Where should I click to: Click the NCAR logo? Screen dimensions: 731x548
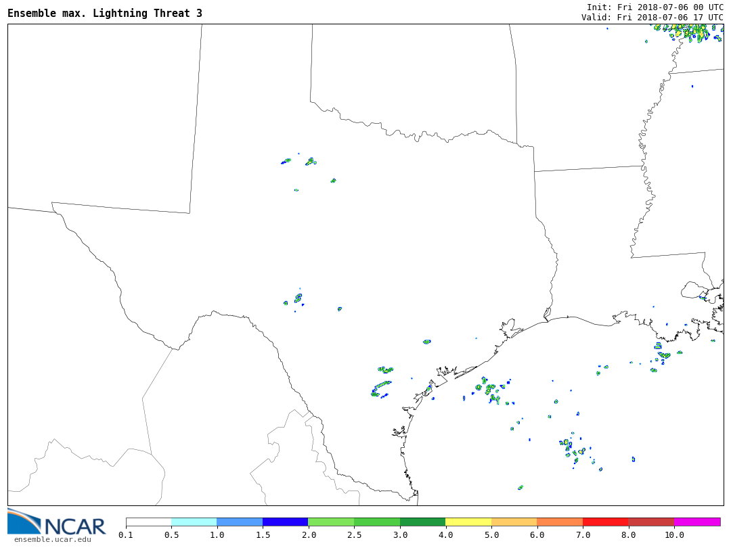pyautogui.click(x=56, y=522)
